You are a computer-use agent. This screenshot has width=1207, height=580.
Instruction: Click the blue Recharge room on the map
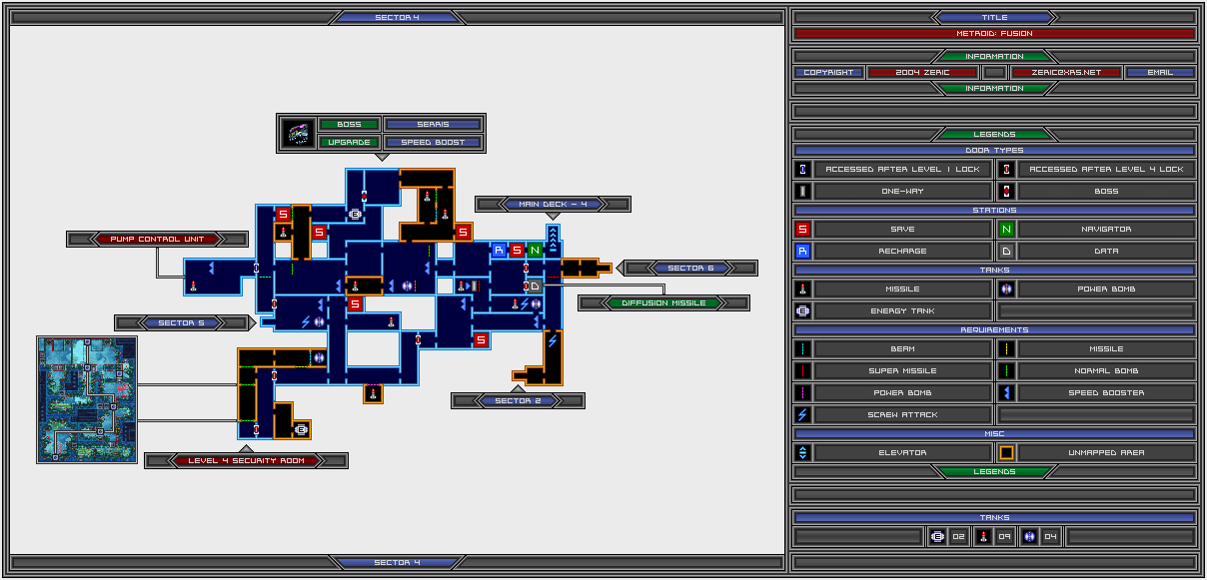499,251
